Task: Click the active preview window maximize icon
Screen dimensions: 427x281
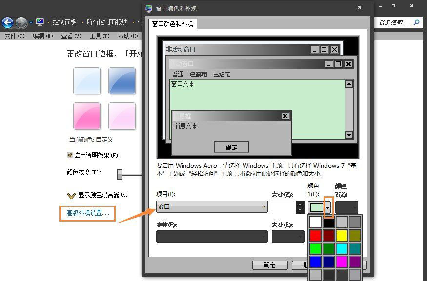Action: pos(338,64)
